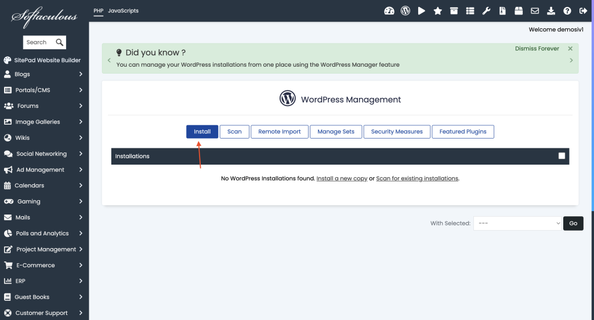Dismiss the Did you know tip with X

click(x=570, y=49)
